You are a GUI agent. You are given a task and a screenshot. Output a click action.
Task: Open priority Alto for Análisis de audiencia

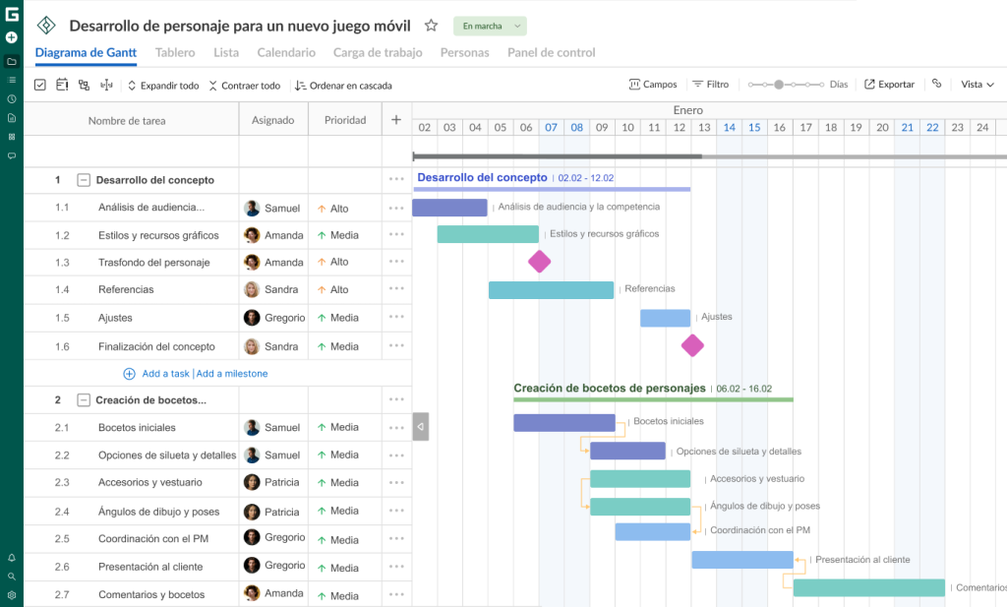click(332, 209)
